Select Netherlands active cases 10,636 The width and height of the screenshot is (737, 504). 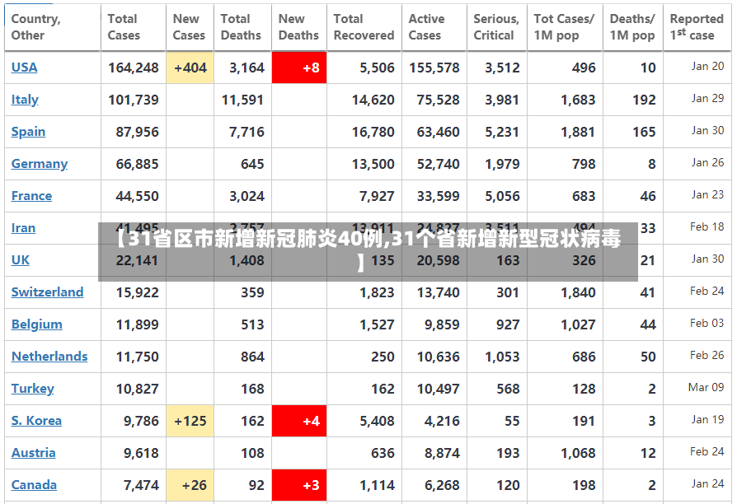pyautogui.click(x=438, y=357)
